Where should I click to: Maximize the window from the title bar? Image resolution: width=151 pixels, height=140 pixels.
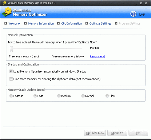pos(141,3)
